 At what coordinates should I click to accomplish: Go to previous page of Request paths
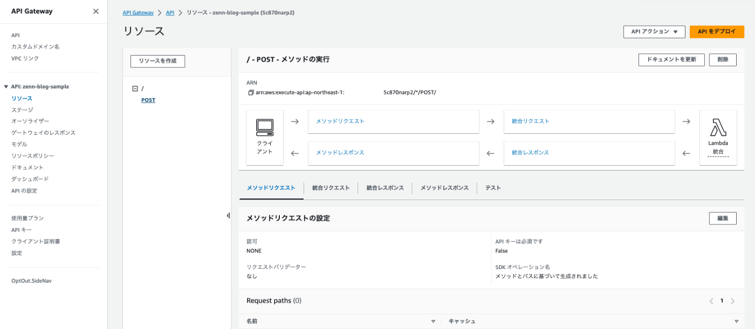[x=711, y=301]
